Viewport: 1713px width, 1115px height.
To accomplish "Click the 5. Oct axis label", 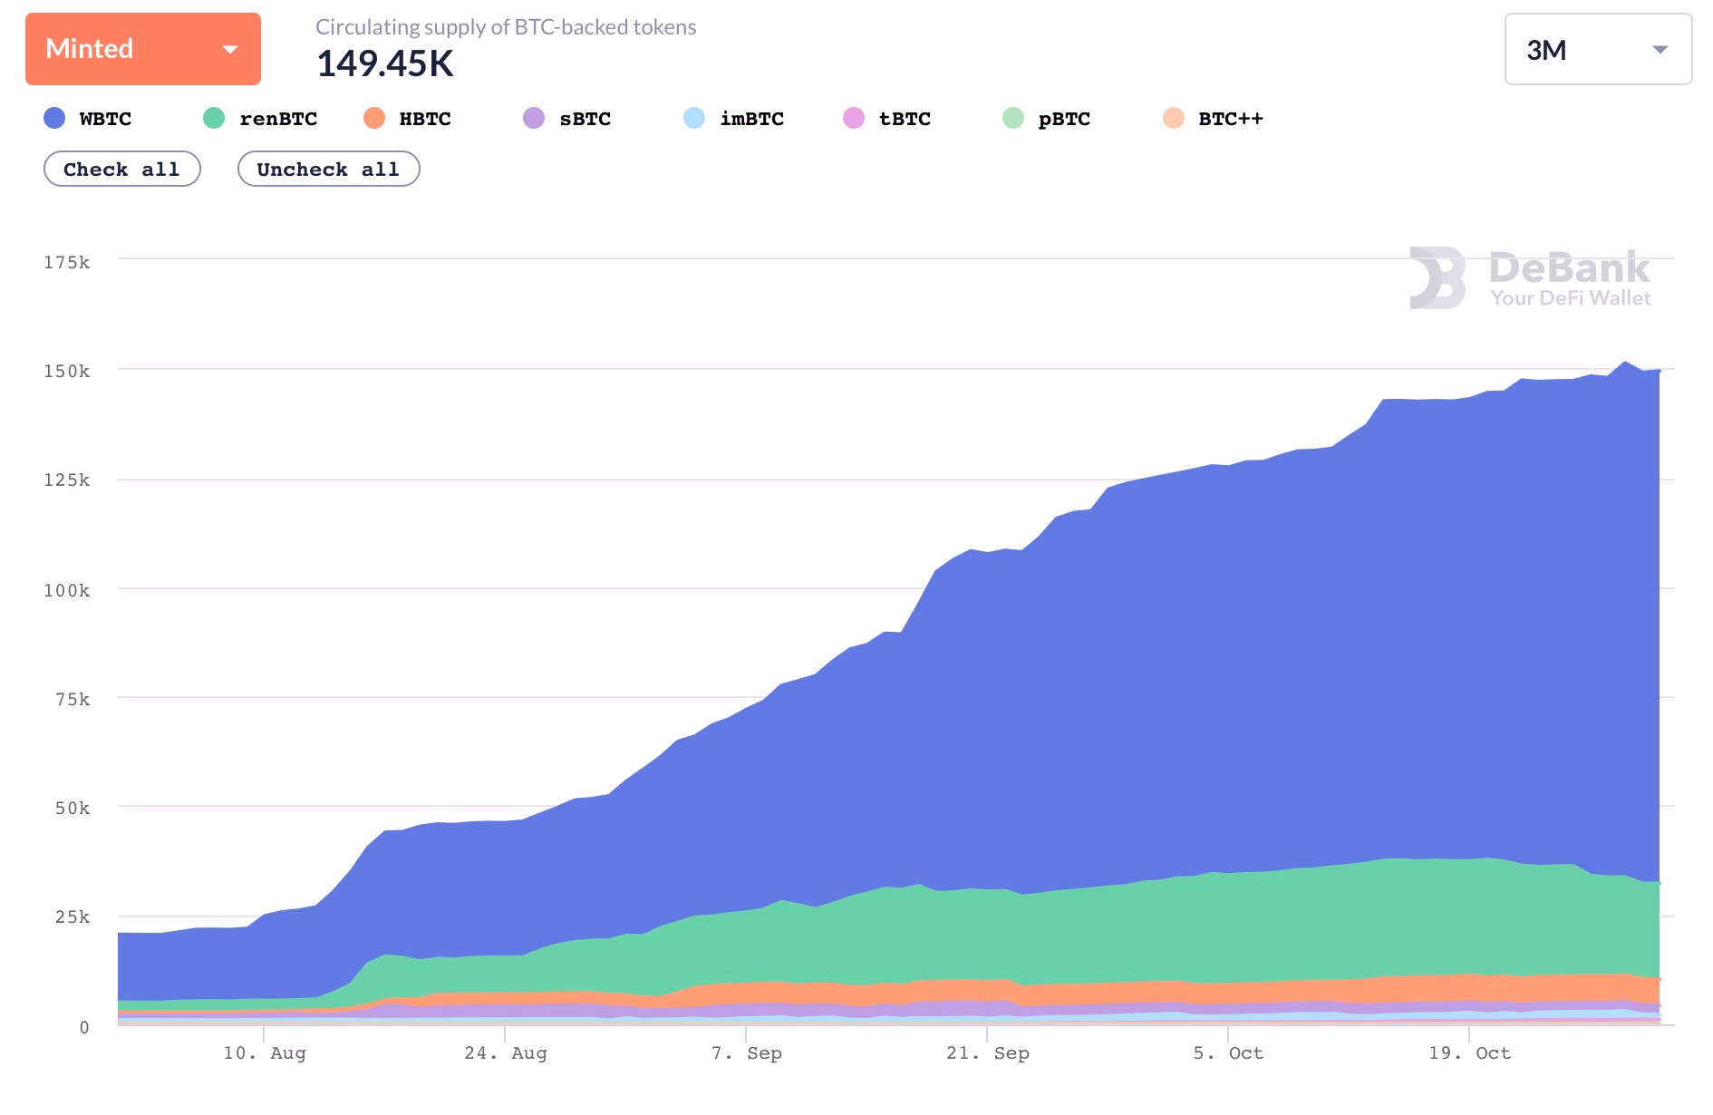I will click(1228, 1053).
